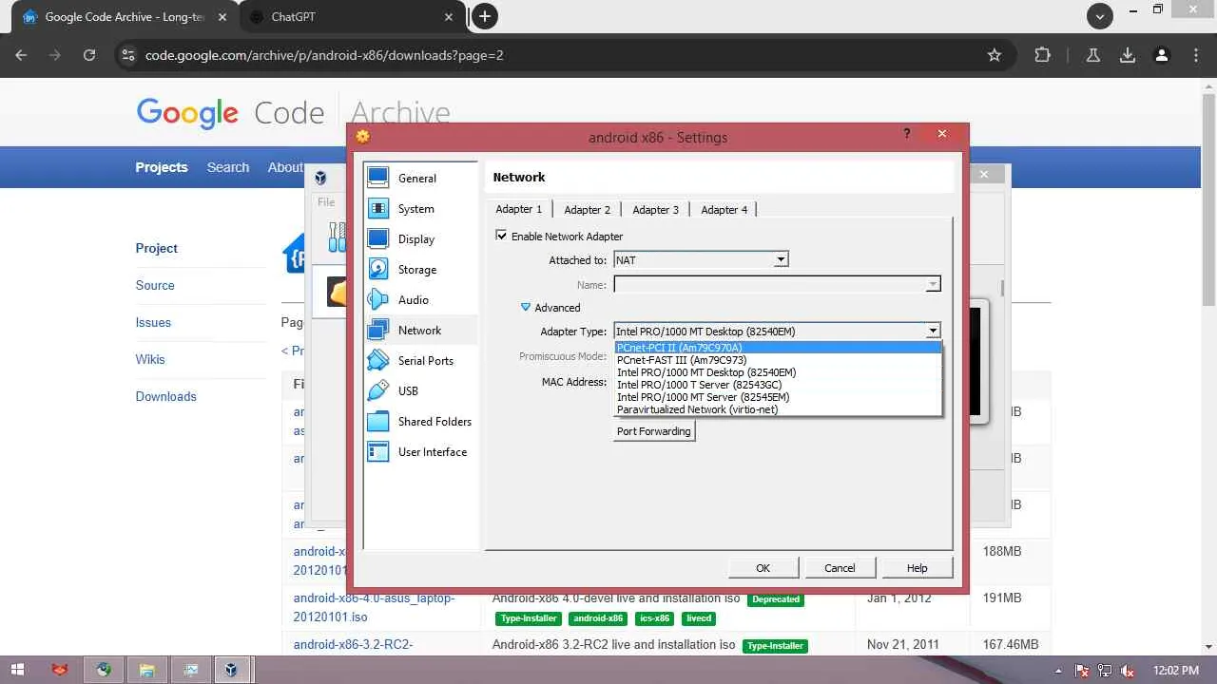
Task: Click the livecd tag label
Action: coord(699,618)
